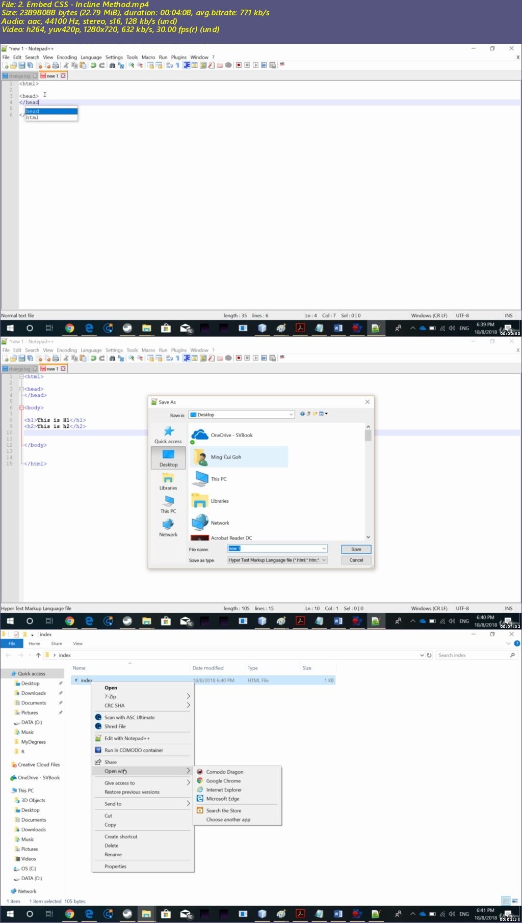Screen dimensions: 522x923
Task: Choose Google Chrome in Open with submenu
Action: coord(223,781)
